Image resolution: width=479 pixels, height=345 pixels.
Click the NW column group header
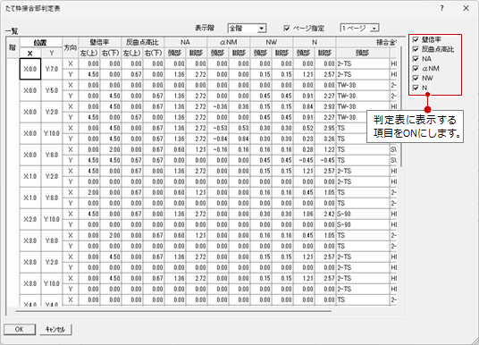pos(272,42)
